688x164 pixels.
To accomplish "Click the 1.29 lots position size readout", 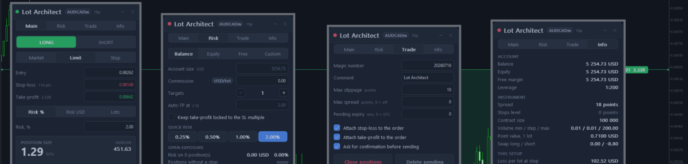I will click(x=37, y=153).
